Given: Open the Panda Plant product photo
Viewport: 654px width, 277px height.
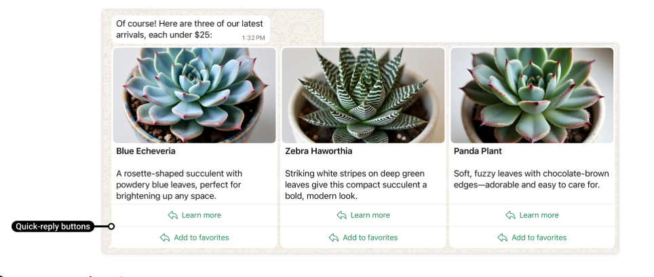Looking at the screenshot, I should pos(532,95).
